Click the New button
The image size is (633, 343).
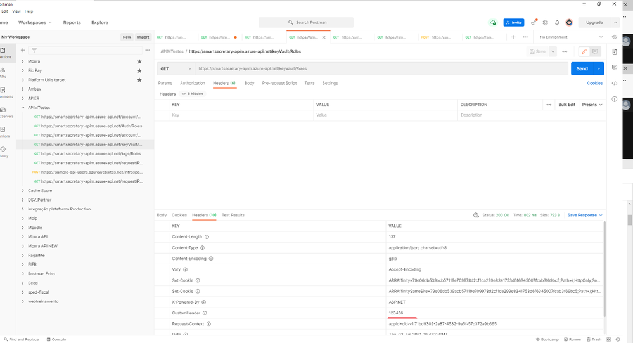click(x=127, y=37)
